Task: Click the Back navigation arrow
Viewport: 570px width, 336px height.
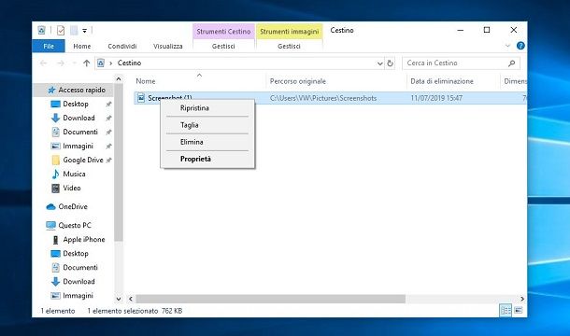Action: pos(44,63)
